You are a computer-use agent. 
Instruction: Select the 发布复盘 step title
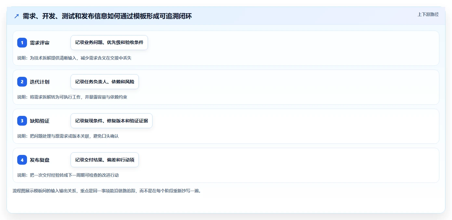pos(40,160)
